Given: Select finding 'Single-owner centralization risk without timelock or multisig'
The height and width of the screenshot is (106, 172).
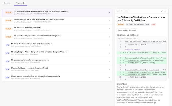Looking at the screenshot, I should click(57, 77).
